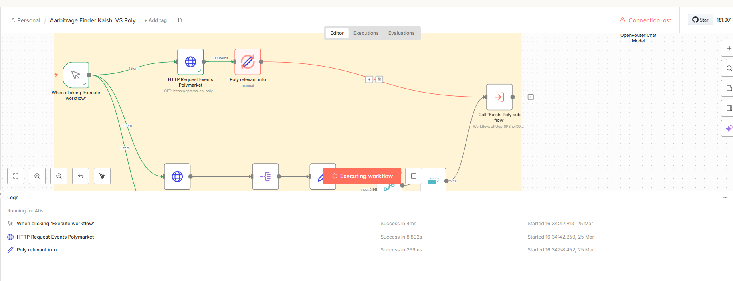Image resolution: width=733 pixels, height=281 pixels.
Task: Add node after Kalshi Poly sub flow output
Action: point(531,97)
